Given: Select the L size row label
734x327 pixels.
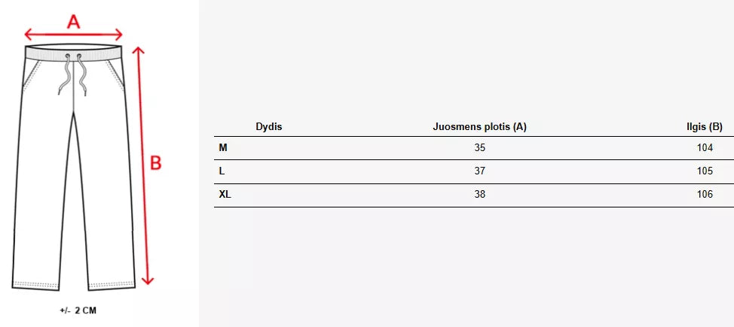Looking at the screenshot, I should coord(222,171).
